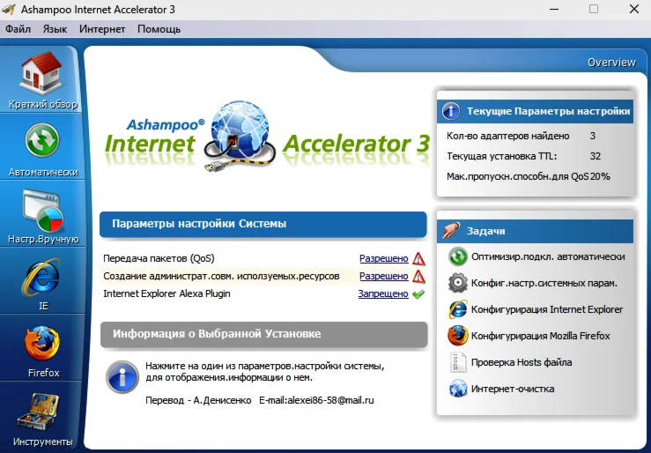Maximize the Ashampoo window

(594, 9)
